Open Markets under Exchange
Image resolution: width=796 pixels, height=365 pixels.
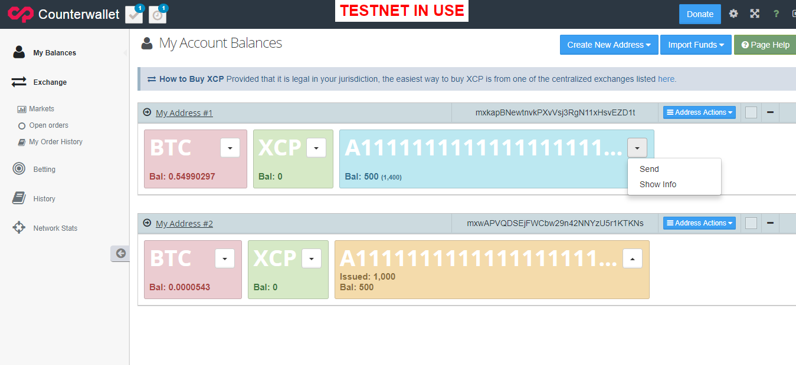click(x=41, y=109)
